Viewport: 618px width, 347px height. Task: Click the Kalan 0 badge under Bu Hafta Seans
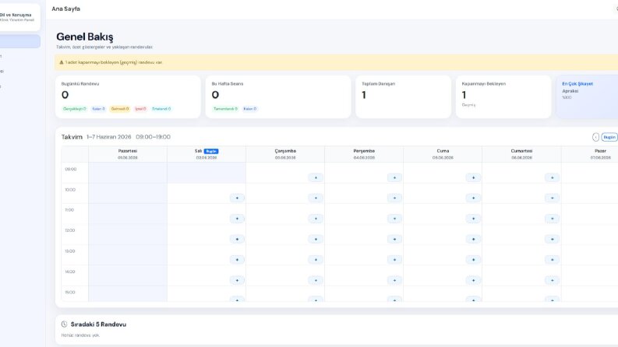click(250, 109)
